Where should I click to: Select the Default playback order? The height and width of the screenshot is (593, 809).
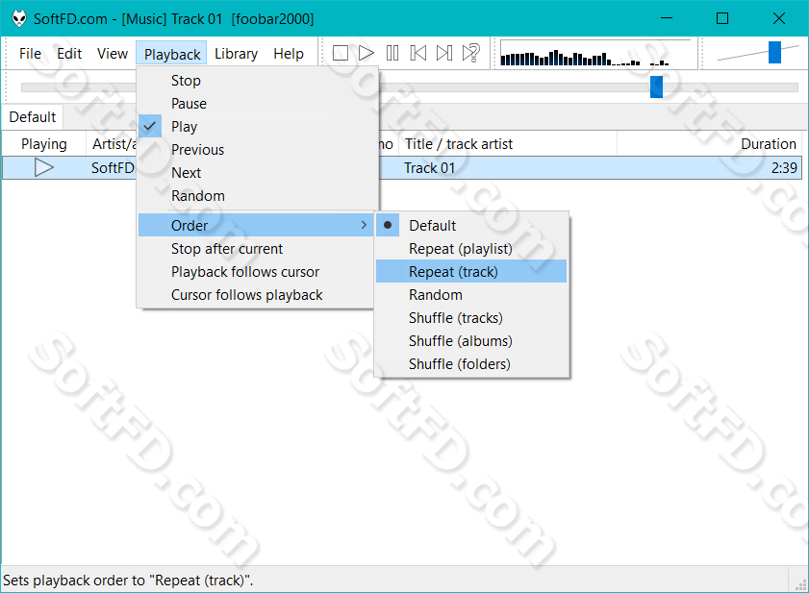point(471,225)
